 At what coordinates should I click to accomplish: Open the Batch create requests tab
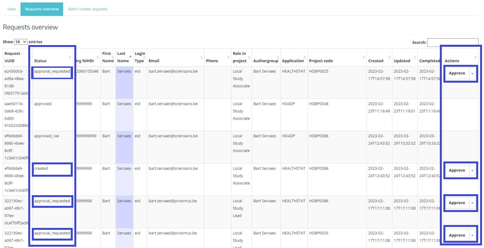(88, 9)
